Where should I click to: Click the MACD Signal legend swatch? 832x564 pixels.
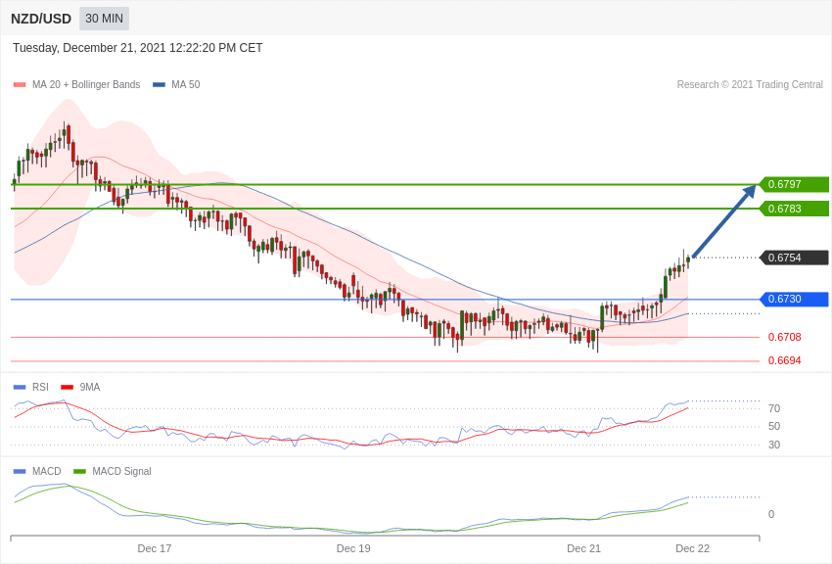[x=79, y=471]
